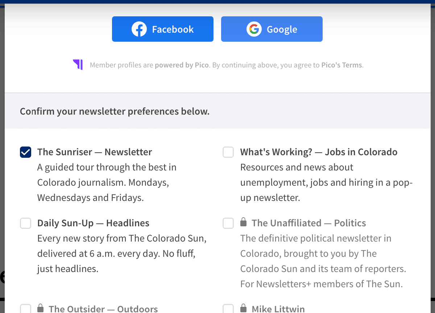435x313 pixels.
Task: Click the lock icon beside Mike Littwin
Action: tap(244, 308)
